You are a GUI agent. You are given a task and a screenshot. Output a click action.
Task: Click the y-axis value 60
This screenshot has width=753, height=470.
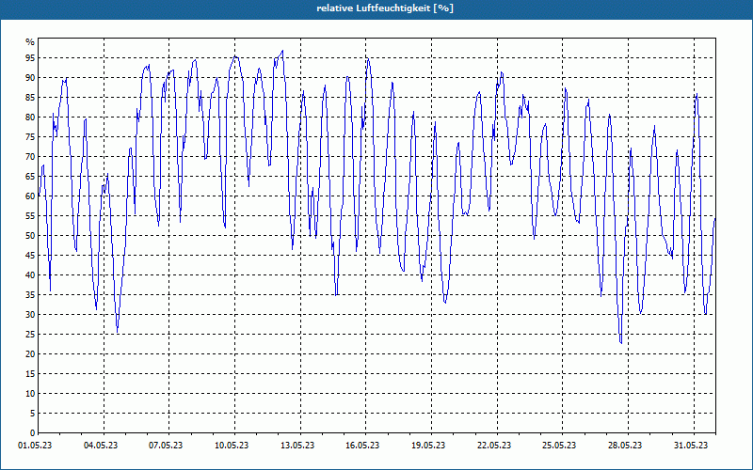click(x=30, y=196)
